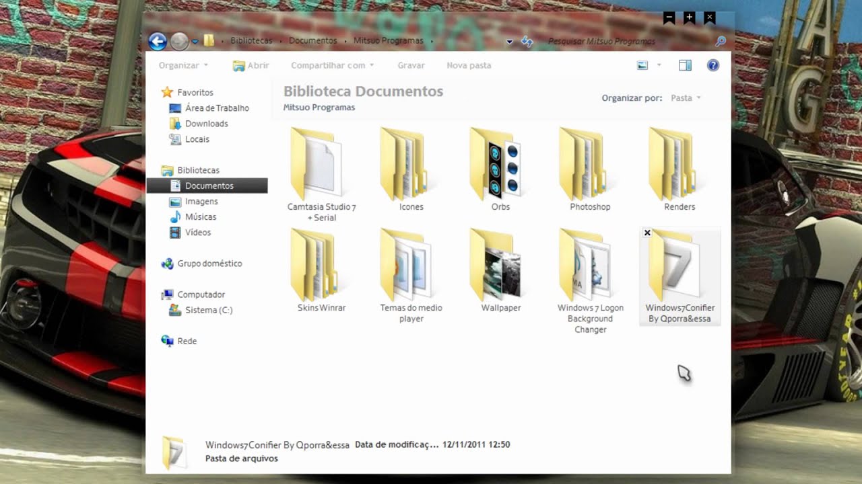Image resolution: width=862 pixels, height=484 pixels.
Task: Open recent pages dropdown beside Forward button
Action: [195, 42]
